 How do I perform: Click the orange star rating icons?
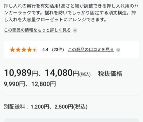(x=24, y=50)
